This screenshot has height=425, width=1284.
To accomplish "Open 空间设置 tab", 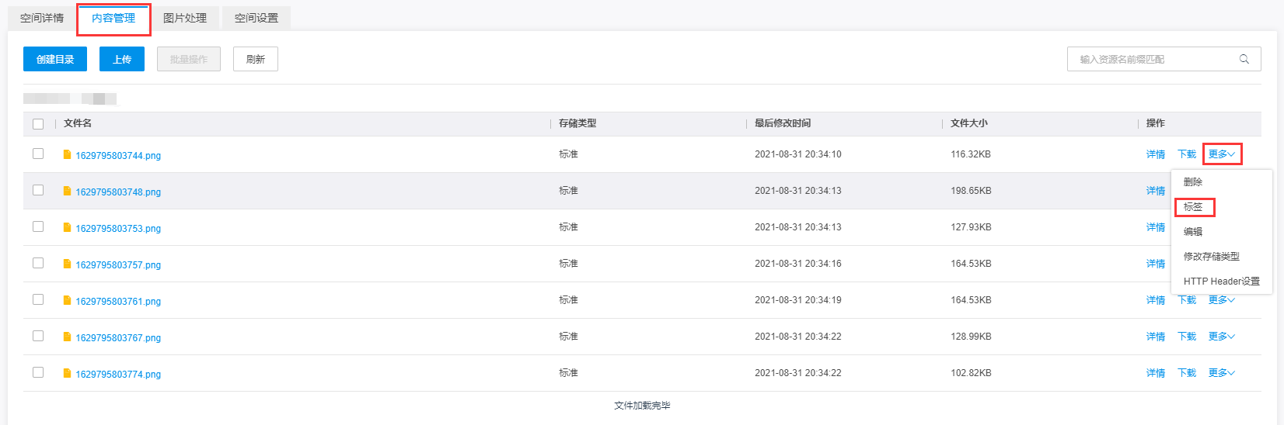I will pyautogui.click(x=256, y=18).
